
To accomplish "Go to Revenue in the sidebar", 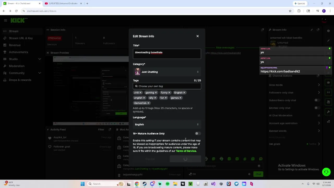I will pos(22,45).
